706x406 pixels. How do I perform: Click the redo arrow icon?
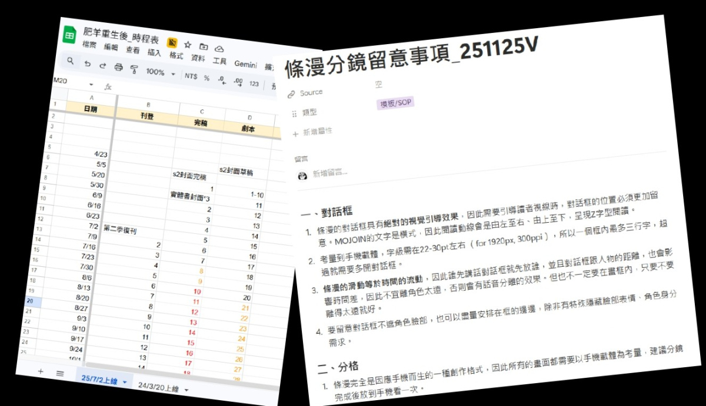pyautogui.click(x=102, y=66)
